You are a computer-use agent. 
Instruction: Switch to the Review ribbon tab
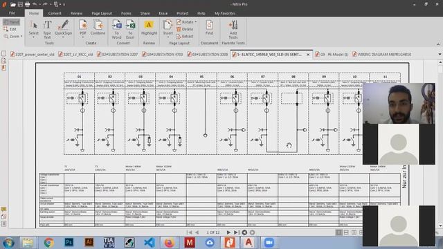(76, 13)
